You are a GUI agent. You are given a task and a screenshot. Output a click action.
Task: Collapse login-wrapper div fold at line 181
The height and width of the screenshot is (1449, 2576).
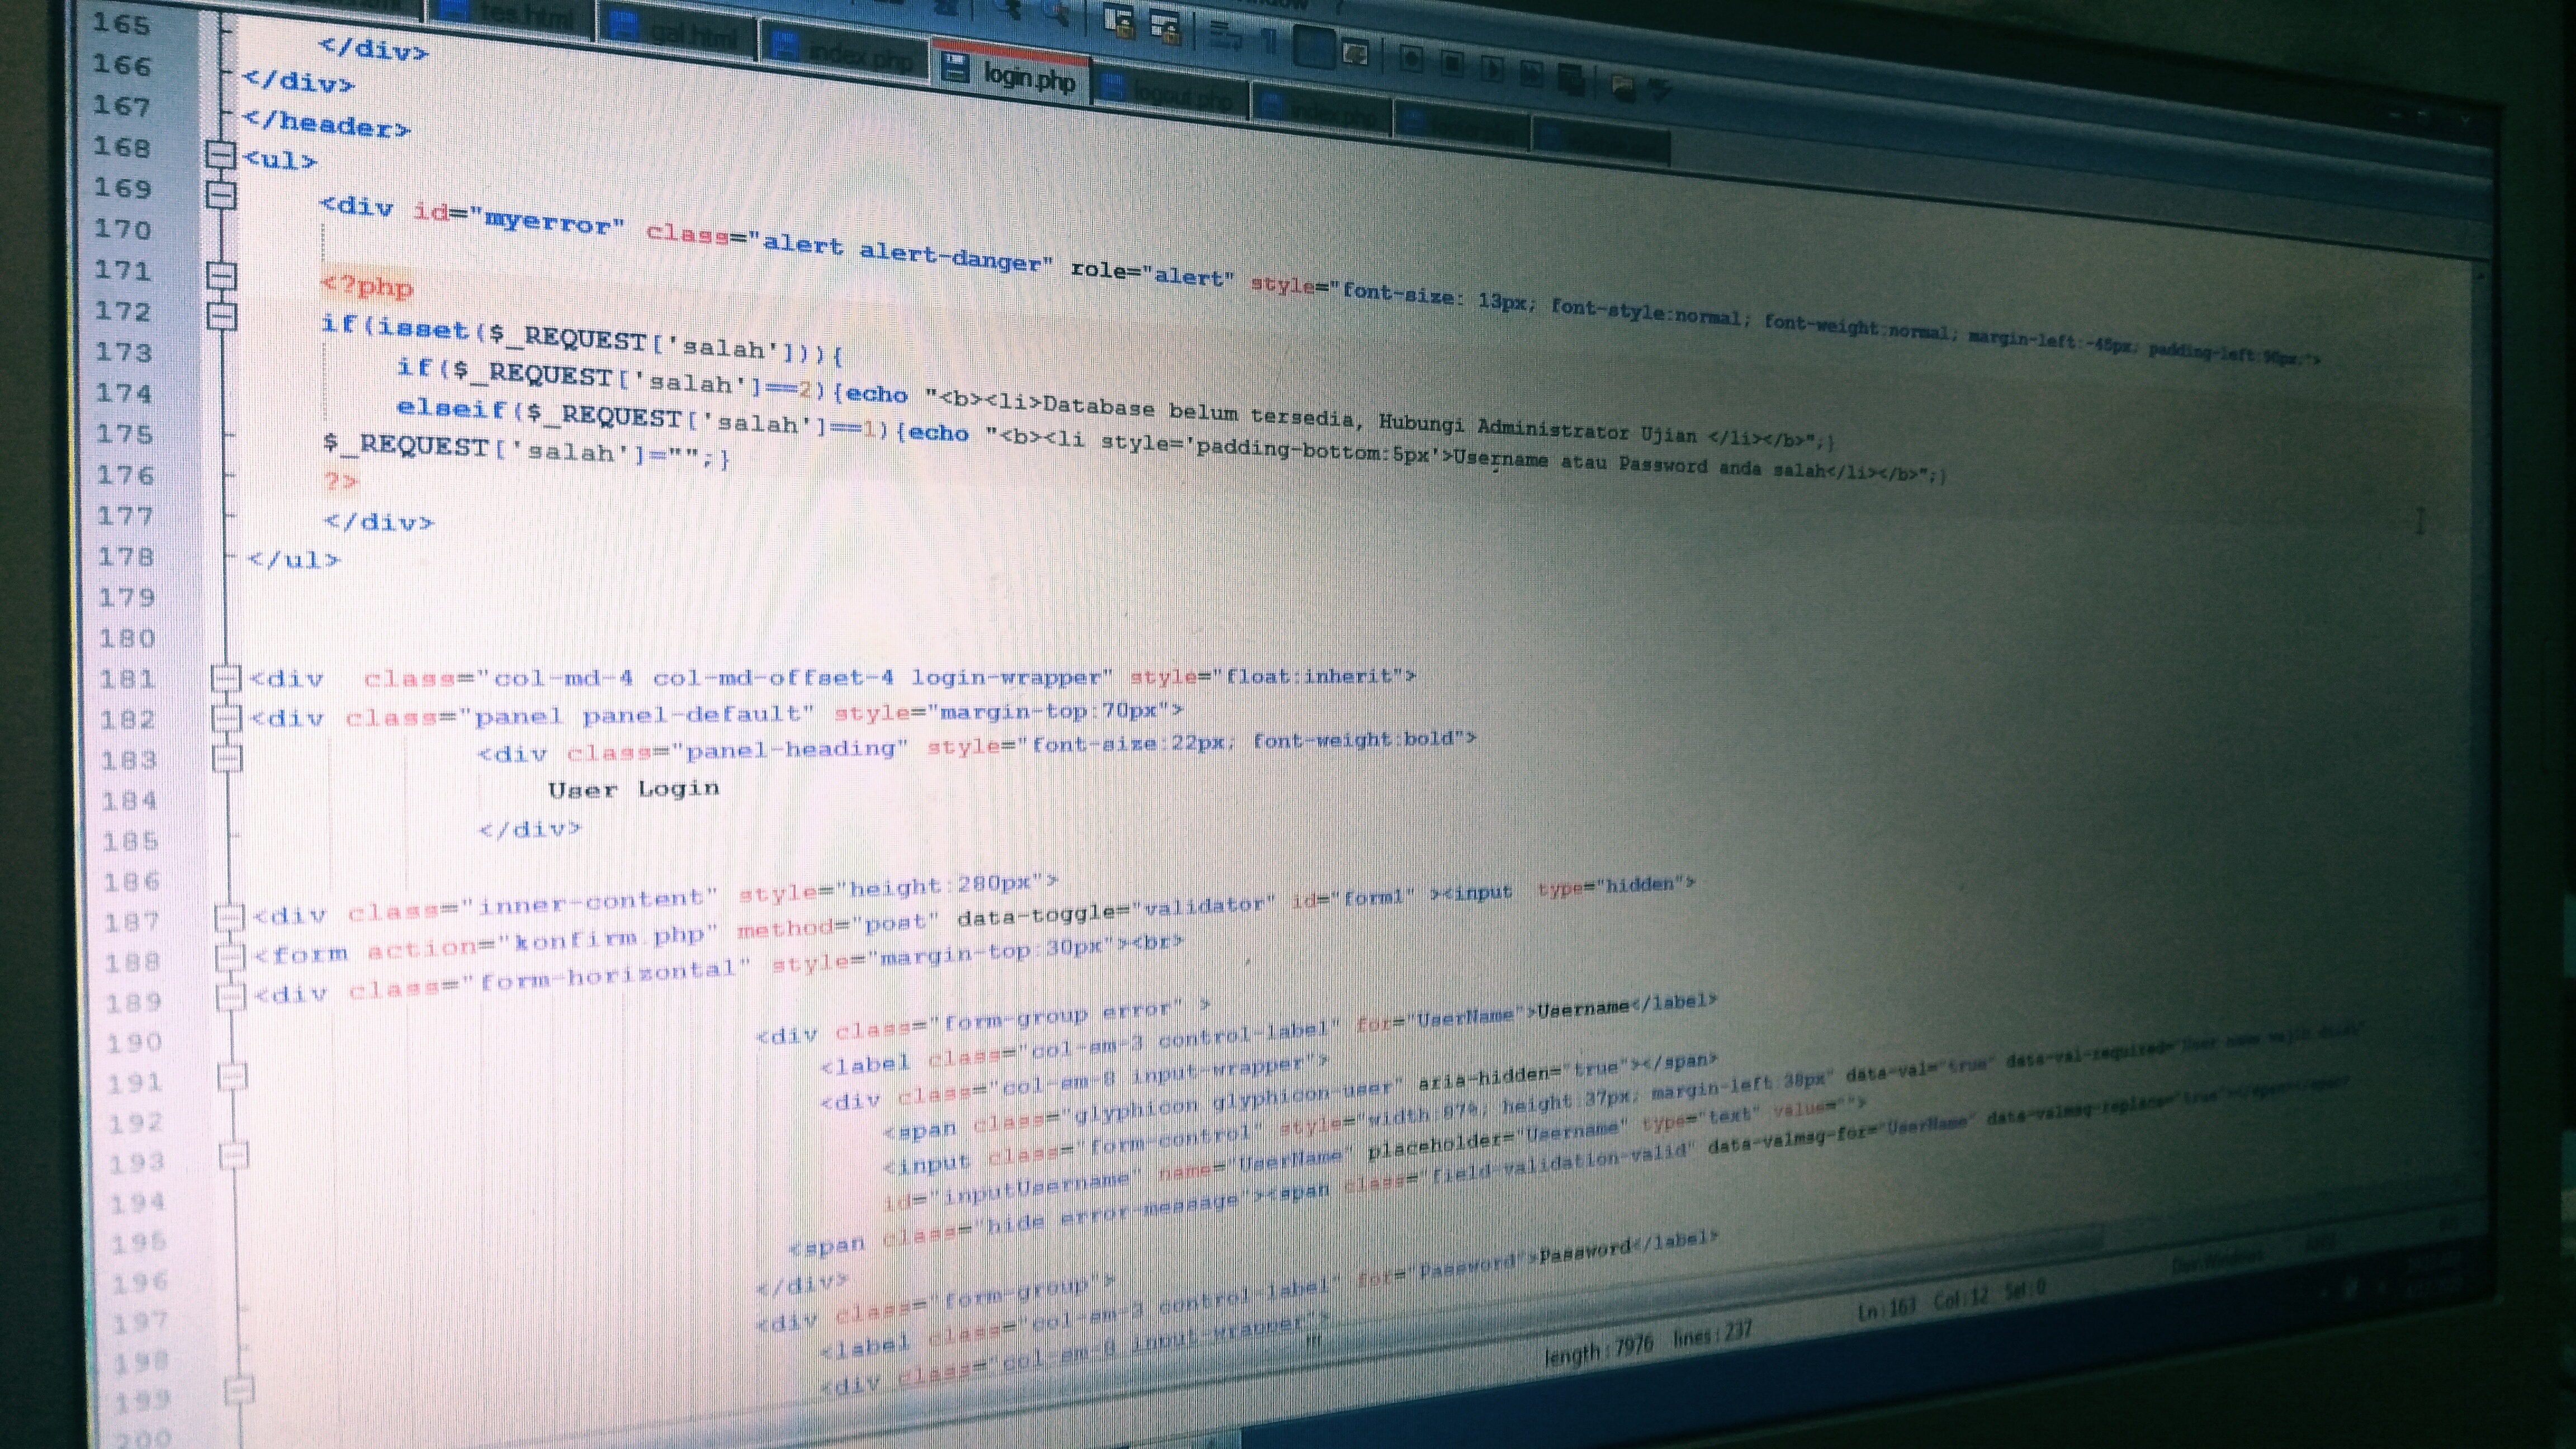227,678
